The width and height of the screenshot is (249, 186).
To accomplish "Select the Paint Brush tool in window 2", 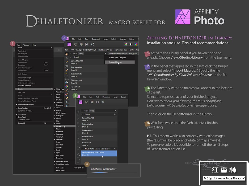I will (x=67, y=90).
